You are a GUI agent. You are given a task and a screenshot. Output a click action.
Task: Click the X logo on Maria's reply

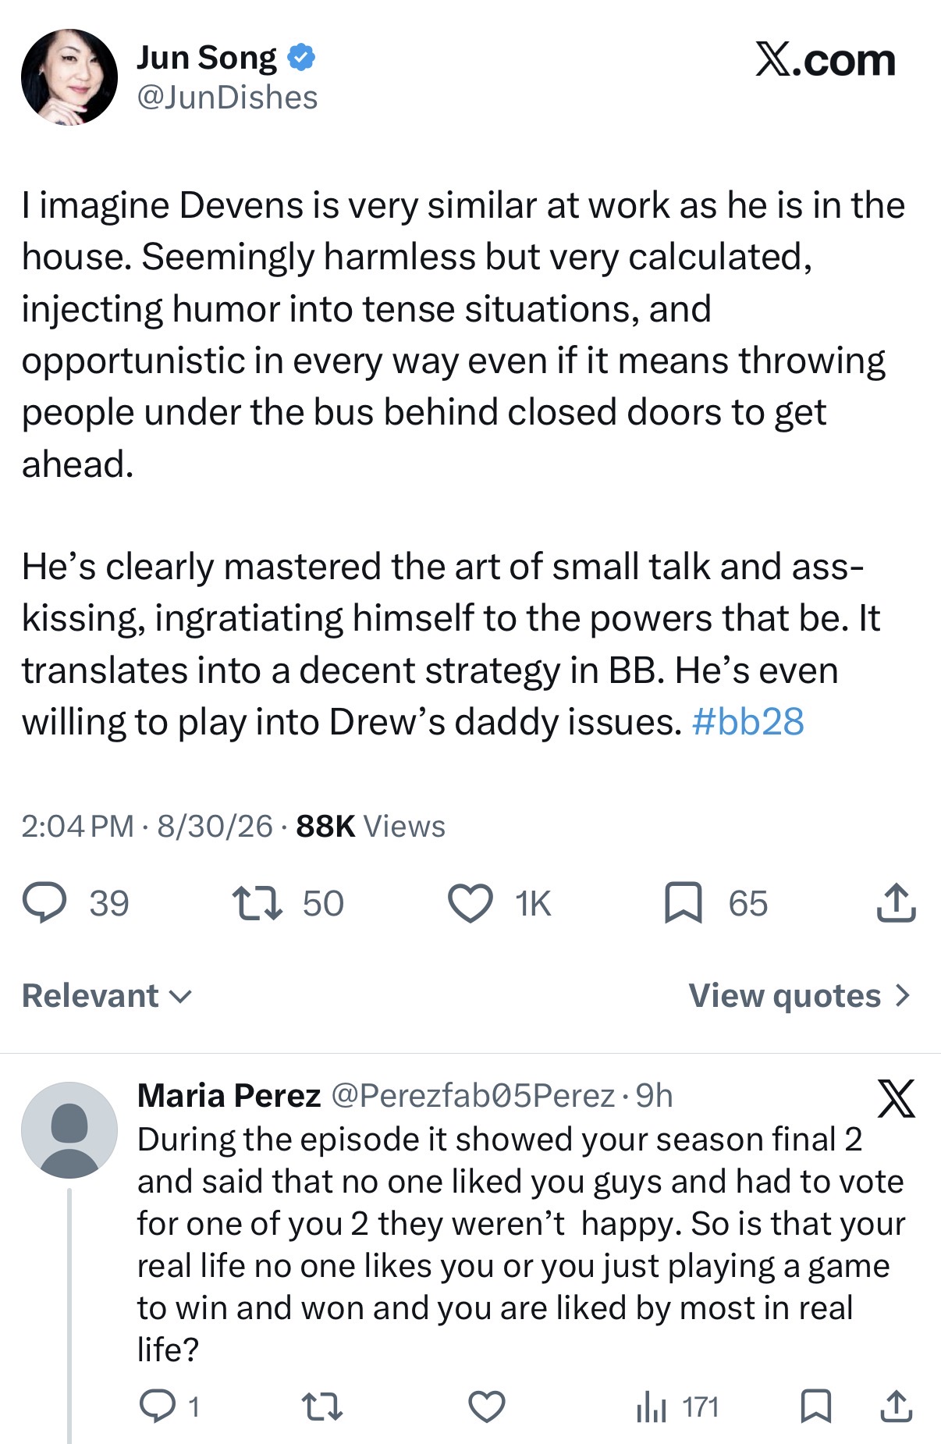896,1098
